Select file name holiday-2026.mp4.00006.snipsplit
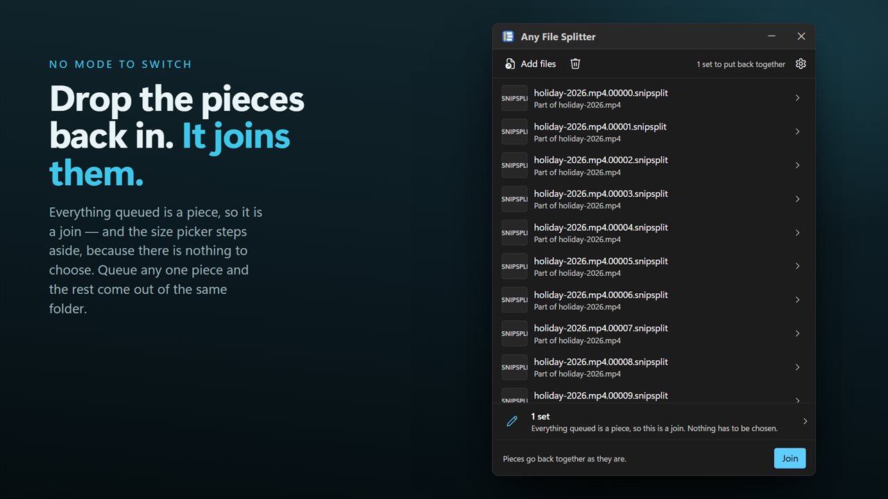Screen dimensions: 888x499 click(601, 295)
